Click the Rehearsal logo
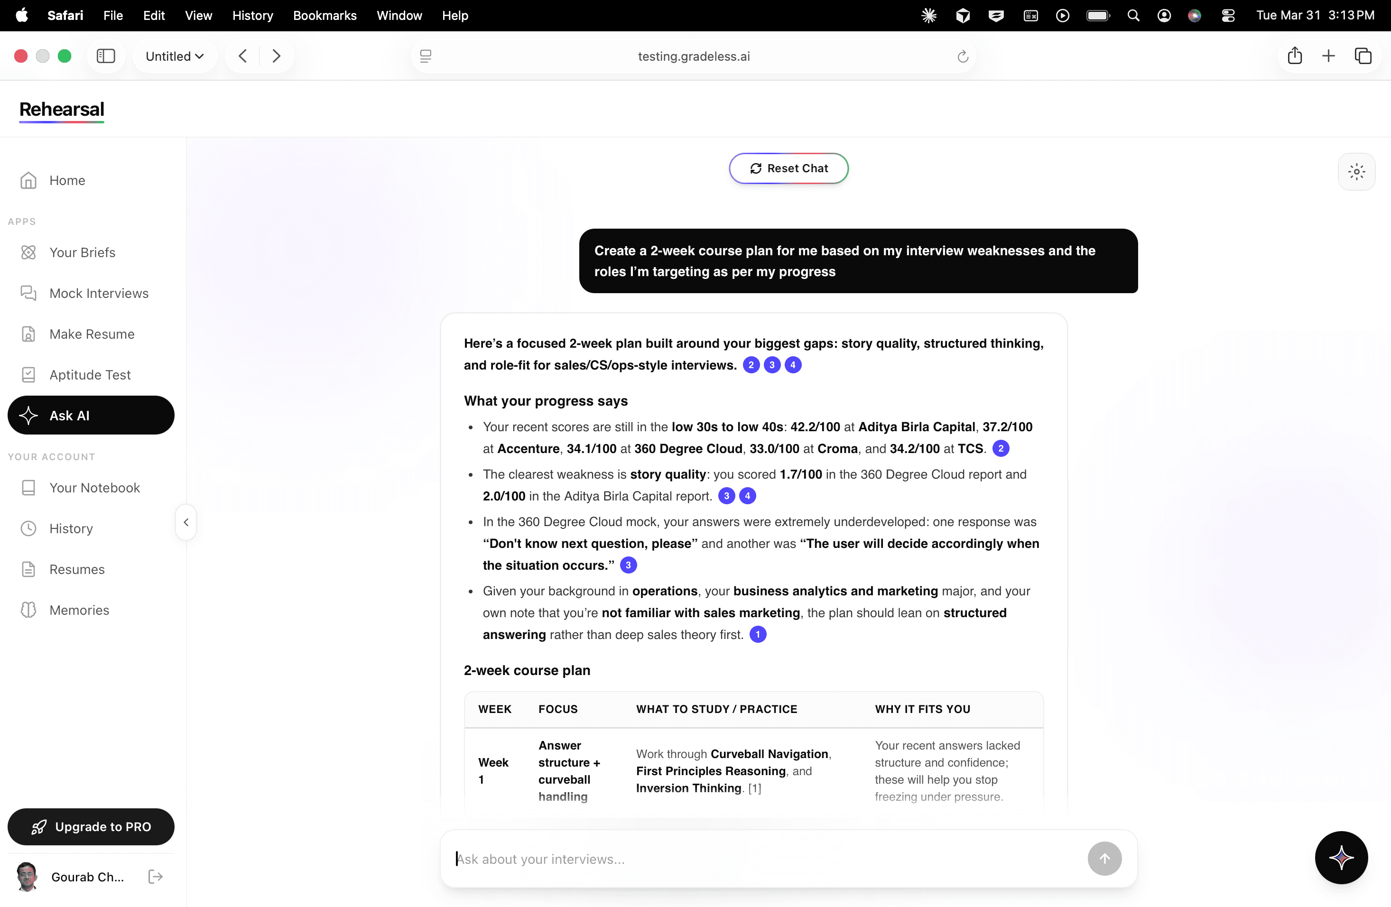Viewport: 1391px width, 907px height. (61, 110)
